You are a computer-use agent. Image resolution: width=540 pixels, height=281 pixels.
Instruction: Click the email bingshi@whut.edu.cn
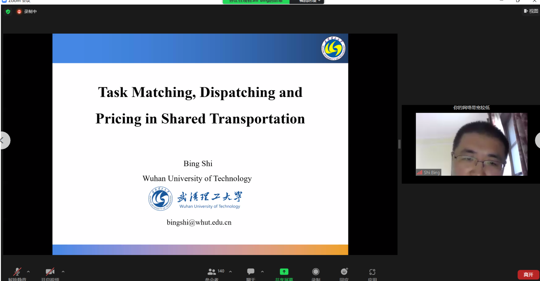[x=199, y=222]
